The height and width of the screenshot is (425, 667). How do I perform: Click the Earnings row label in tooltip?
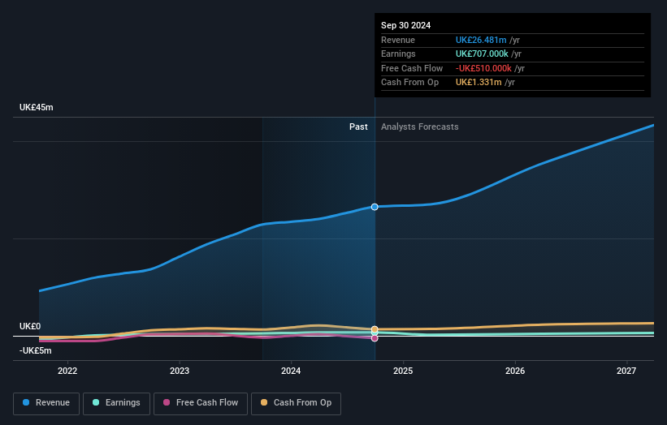[398, 54]
